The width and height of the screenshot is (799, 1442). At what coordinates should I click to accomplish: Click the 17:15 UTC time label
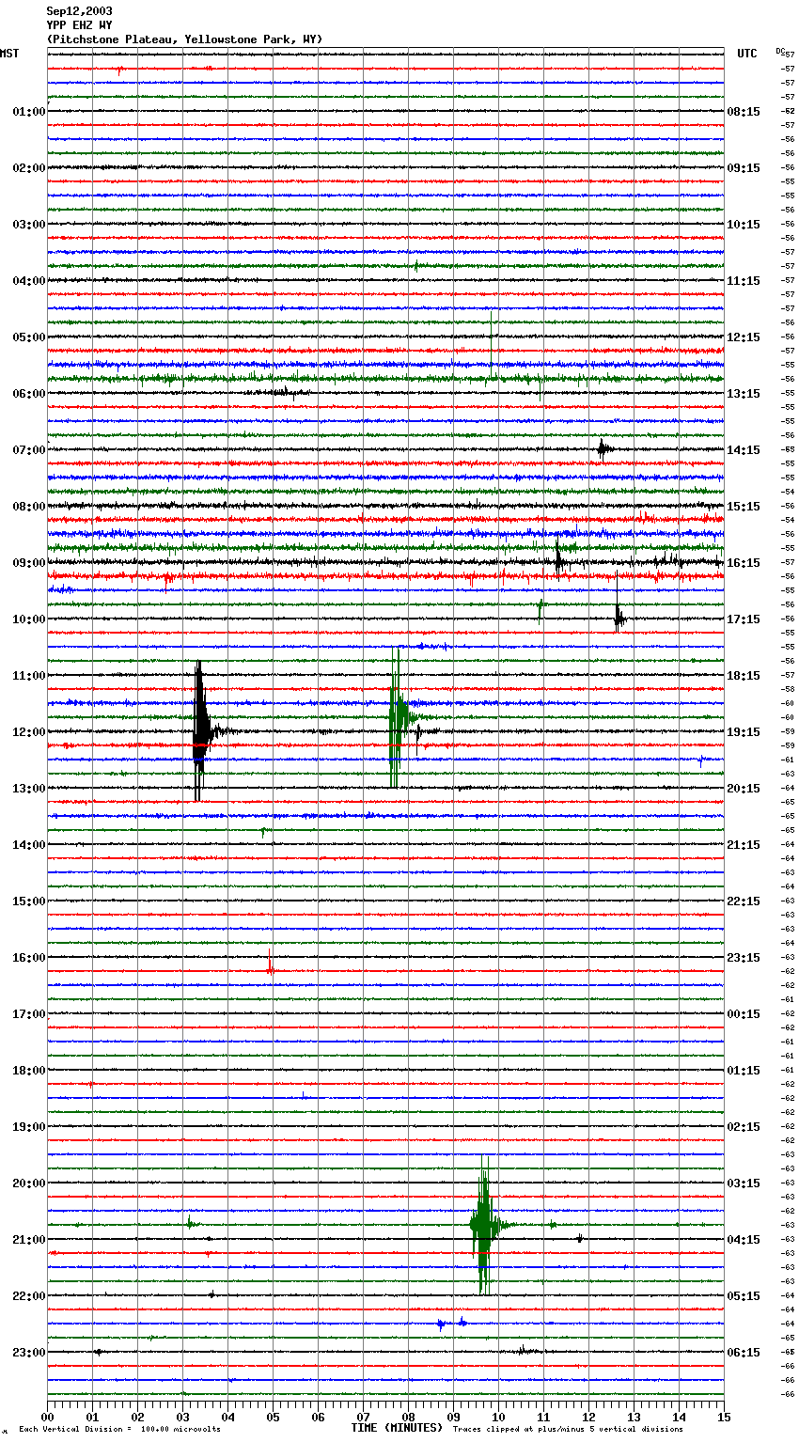(744, 619)
